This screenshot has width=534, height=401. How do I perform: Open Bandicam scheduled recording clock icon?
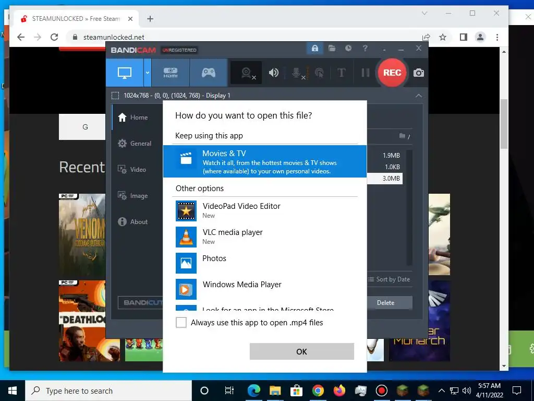click(x=348, y=49)
